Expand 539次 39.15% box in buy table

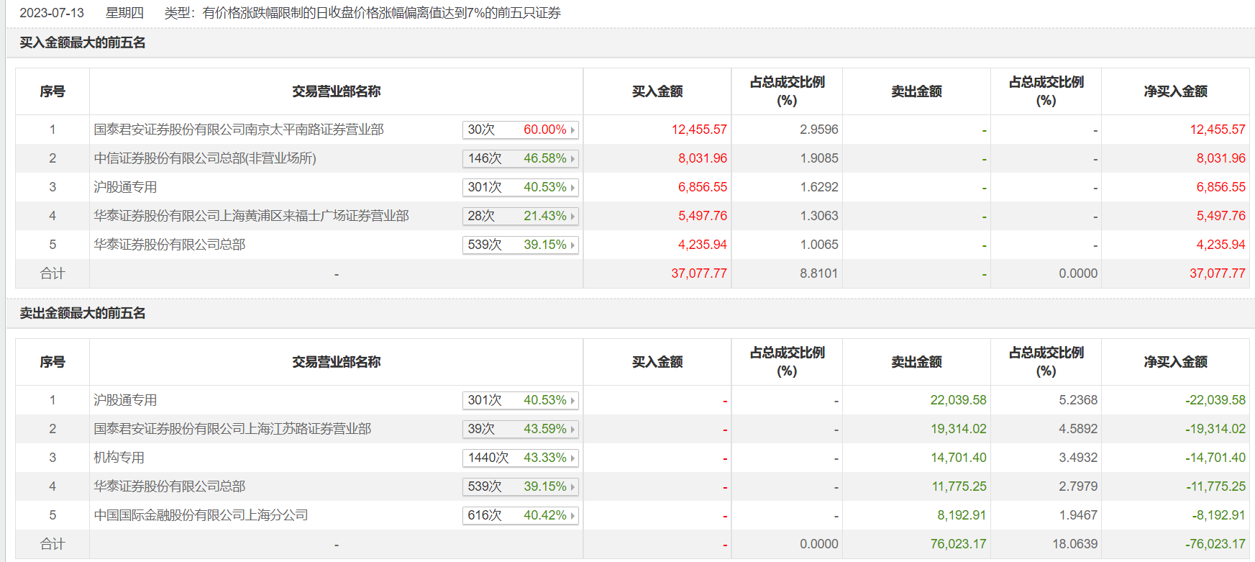(521, 245)
